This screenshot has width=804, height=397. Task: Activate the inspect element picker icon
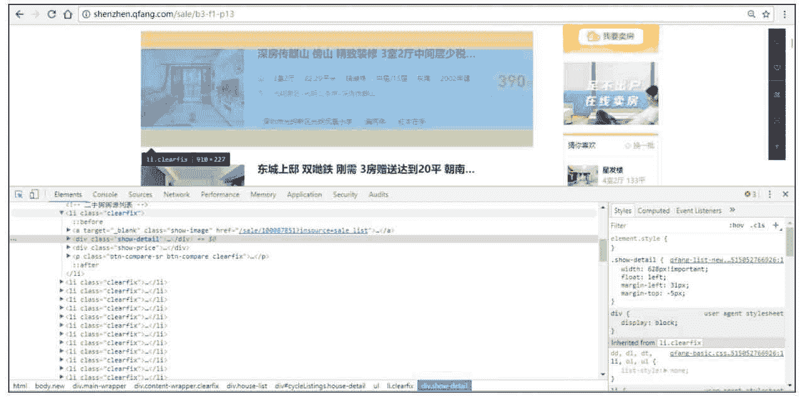[x=19, y=194]
